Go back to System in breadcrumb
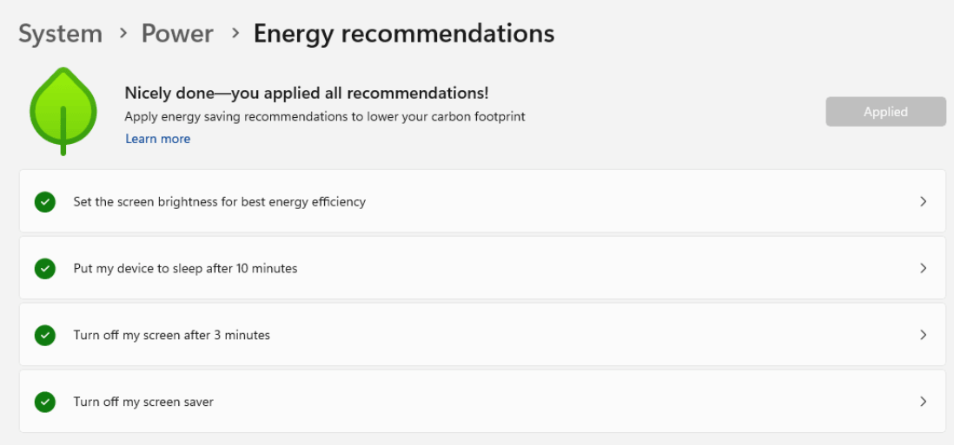This screenshot has height=445, width=954. tap(60, 34)
